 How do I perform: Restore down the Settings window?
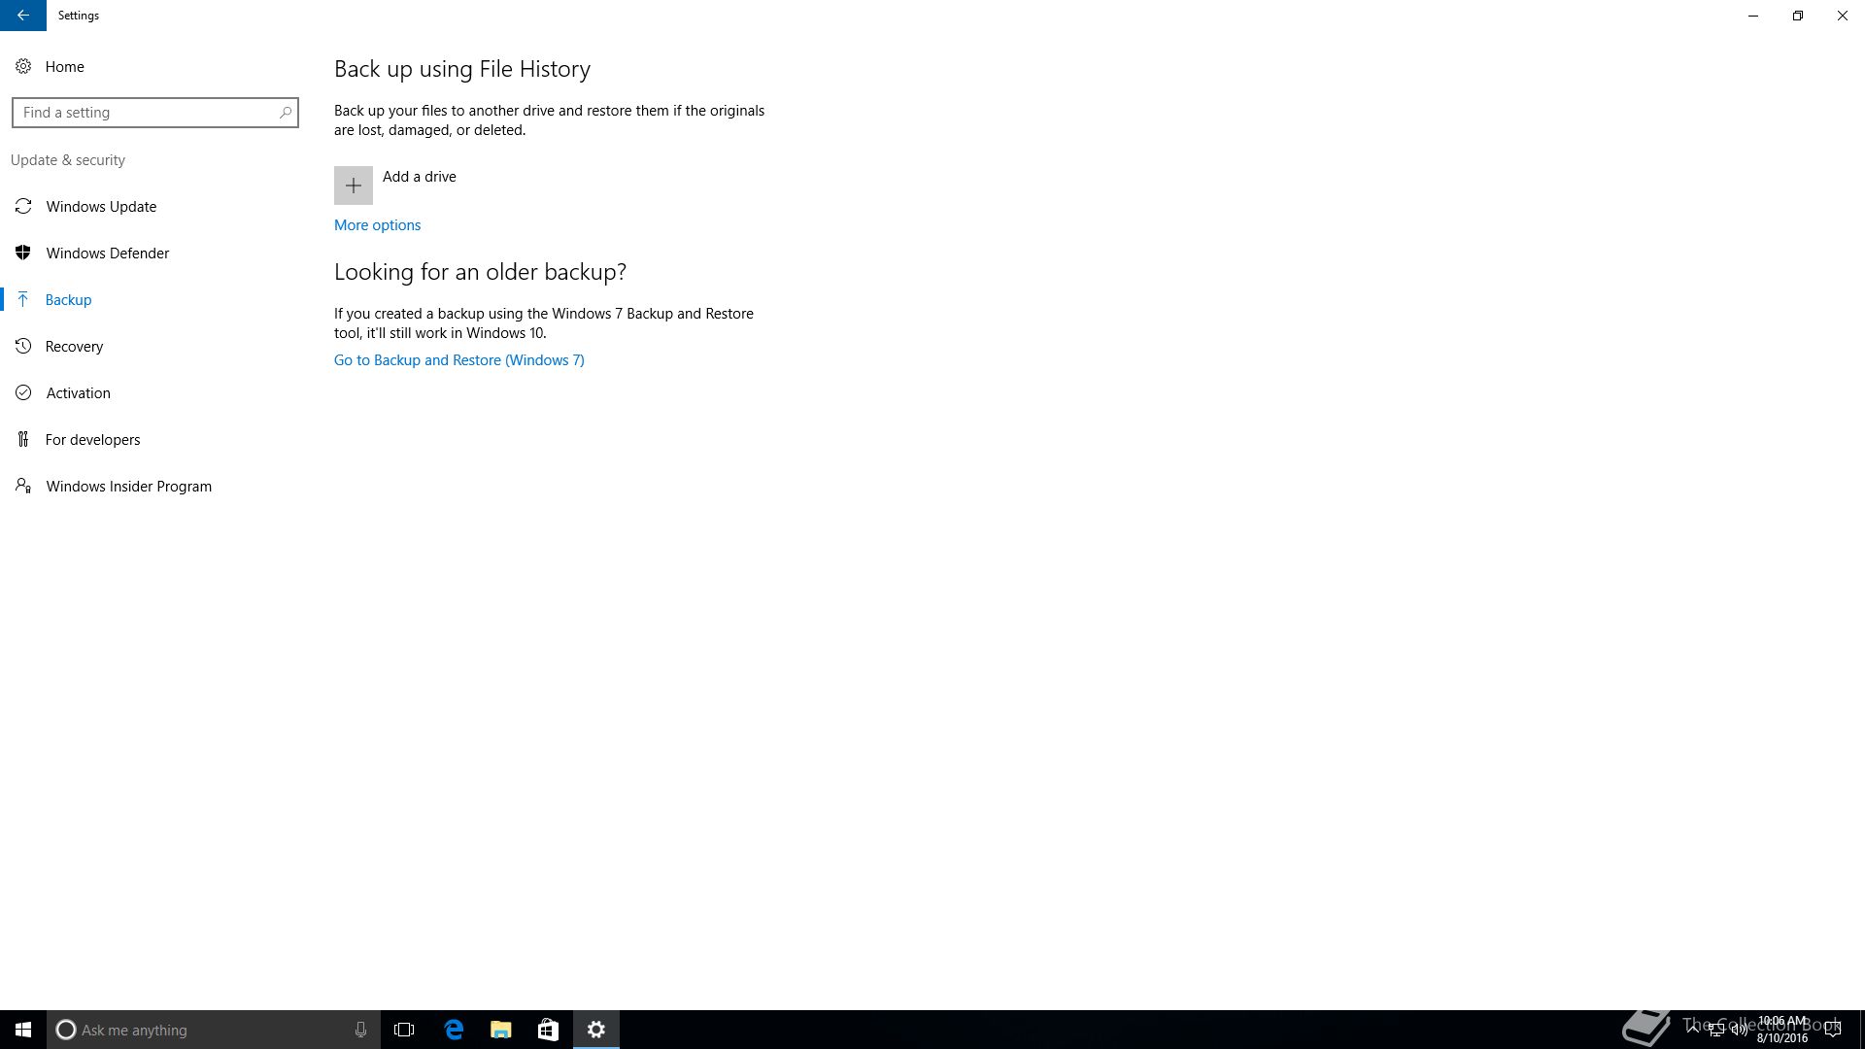[1798, 16]
